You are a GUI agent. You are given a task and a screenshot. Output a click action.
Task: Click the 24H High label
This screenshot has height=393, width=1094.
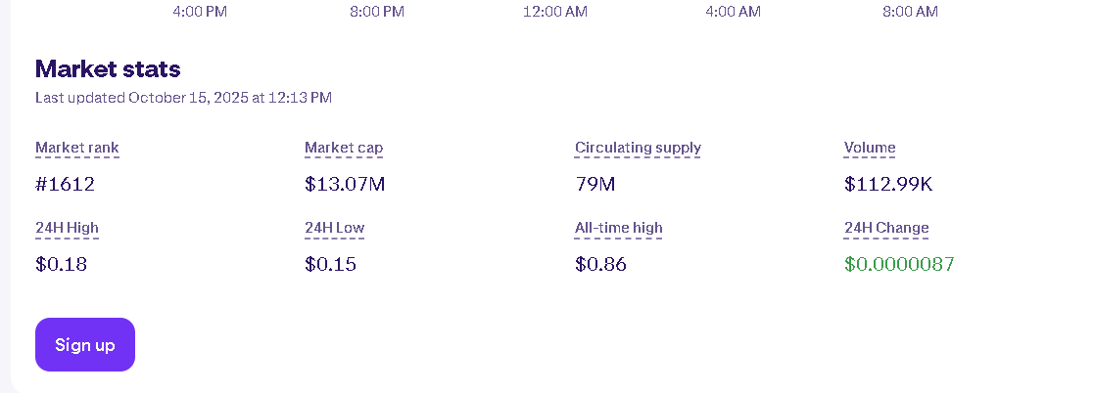[x=67, y=229]
